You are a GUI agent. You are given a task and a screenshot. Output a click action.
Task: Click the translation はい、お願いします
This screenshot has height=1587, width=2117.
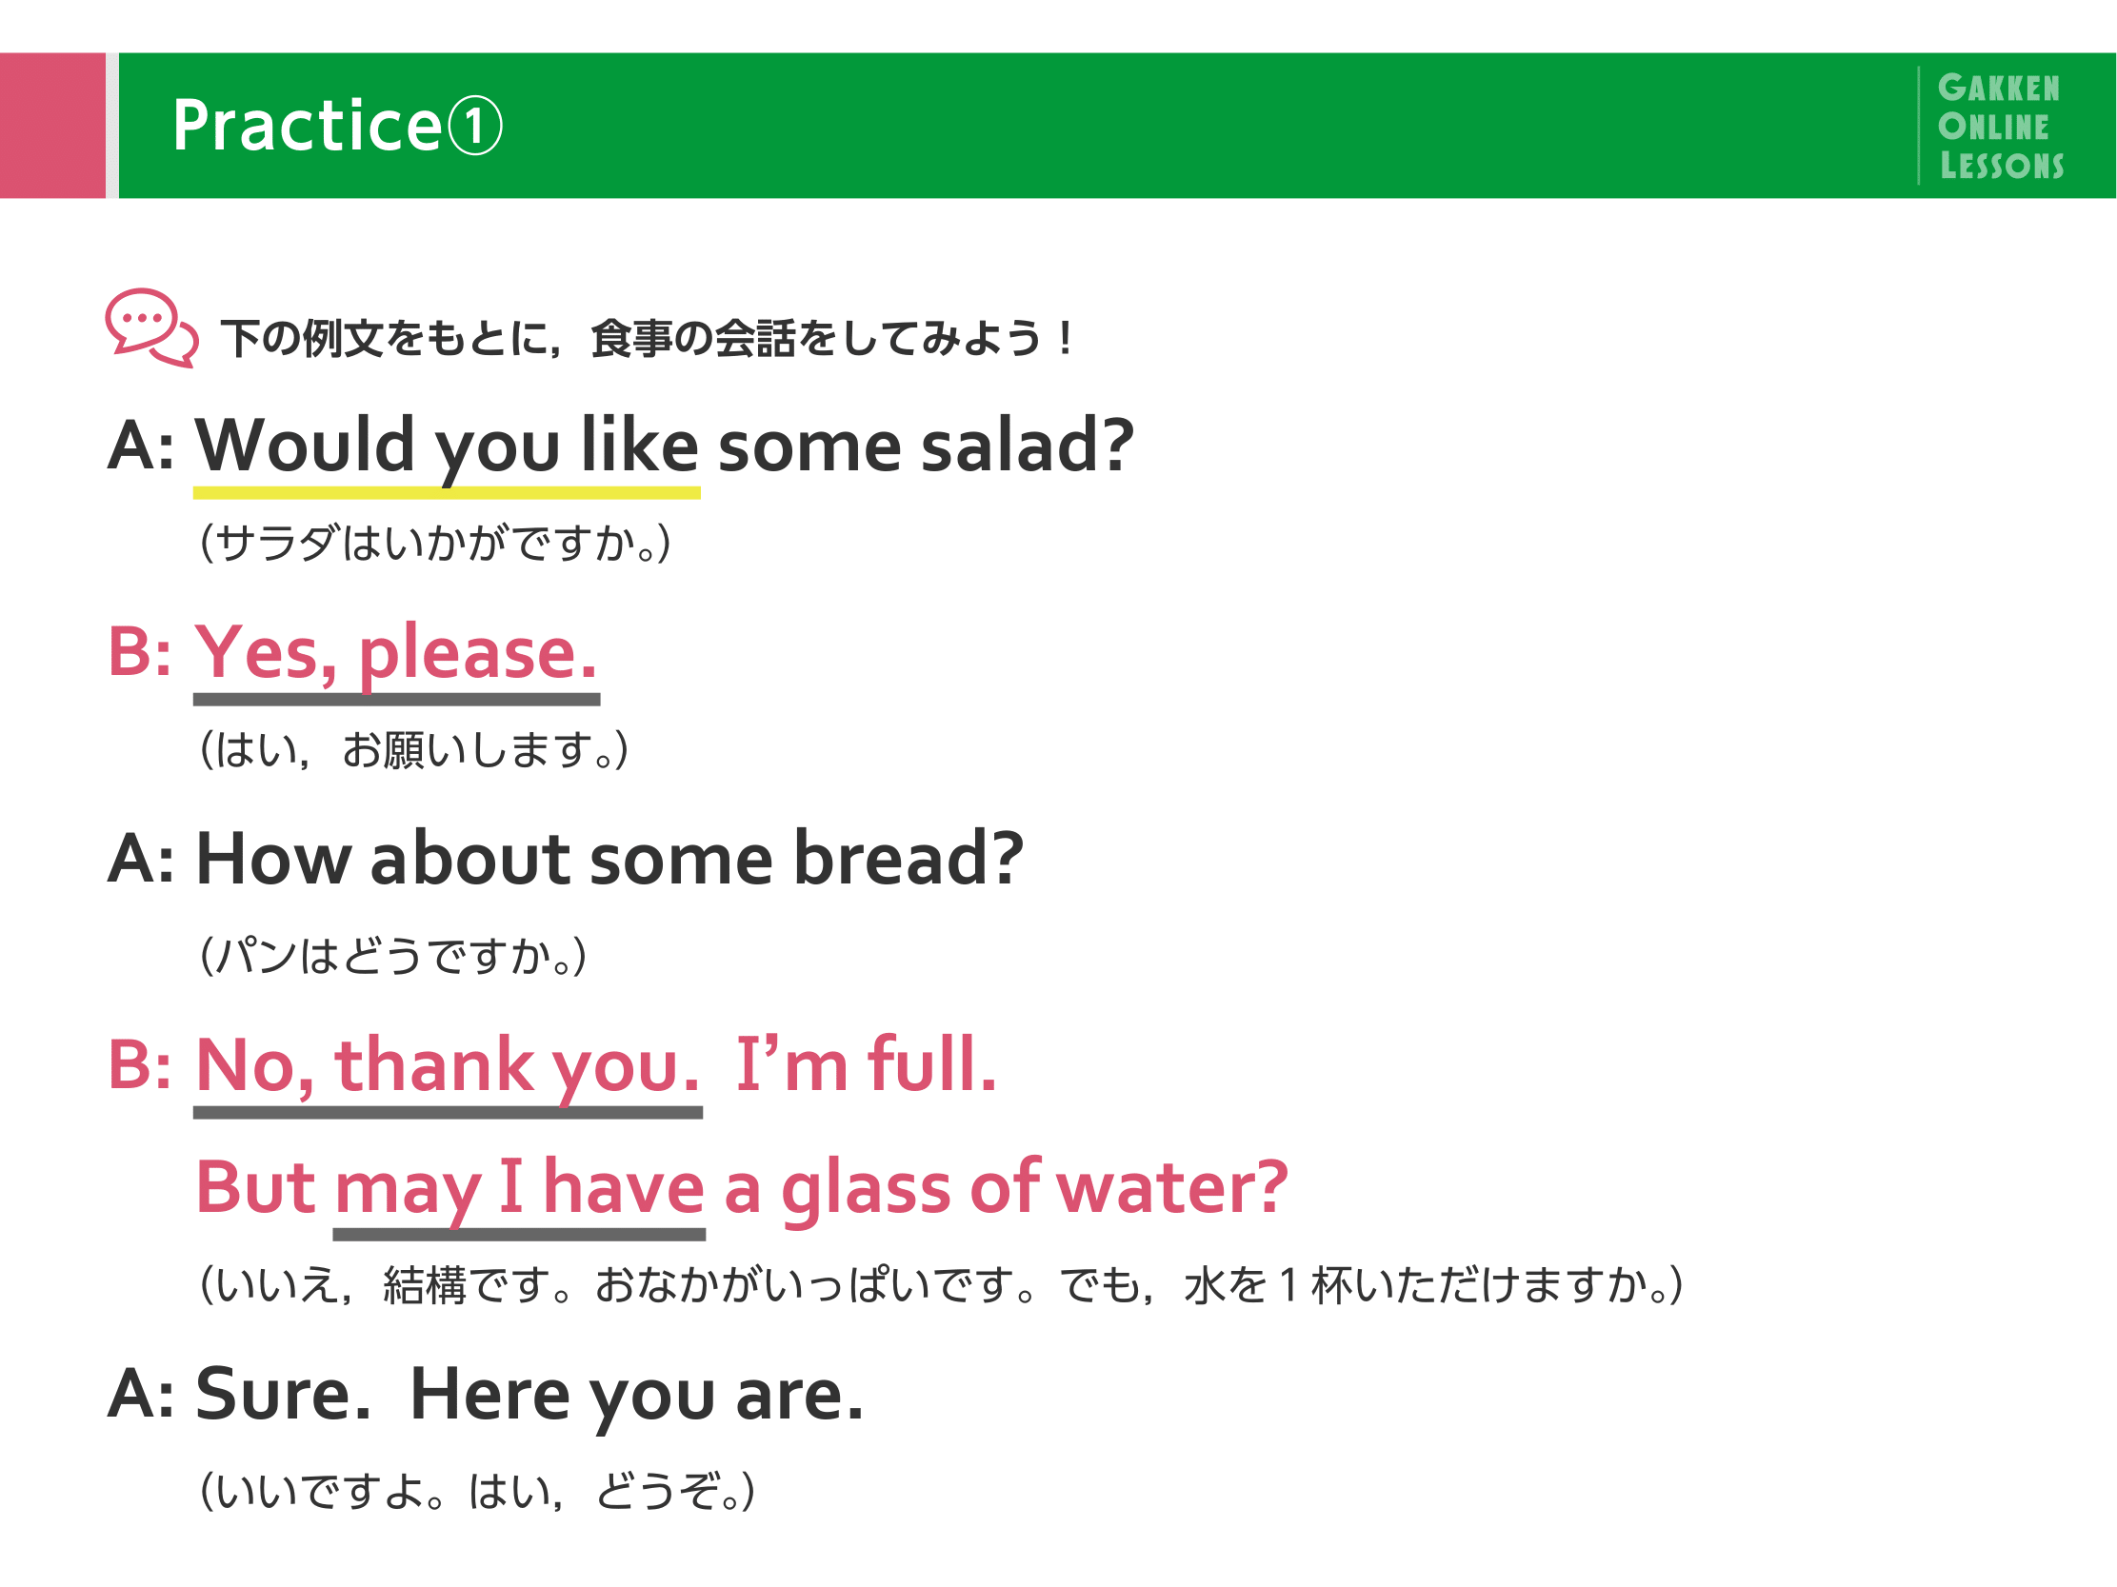coord(413,749)
